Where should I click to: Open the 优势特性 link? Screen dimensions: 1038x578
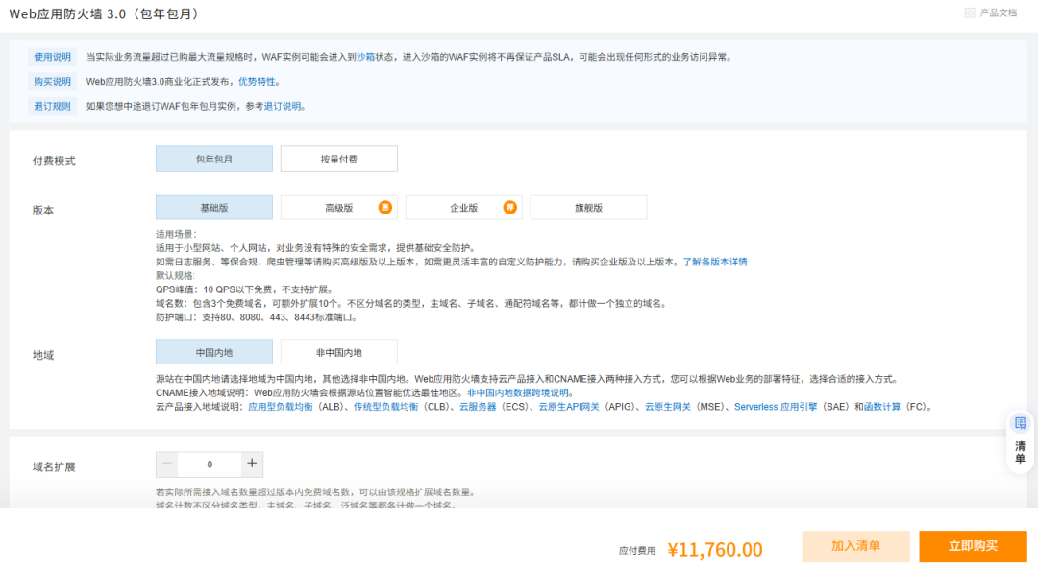tap(257, 82)
